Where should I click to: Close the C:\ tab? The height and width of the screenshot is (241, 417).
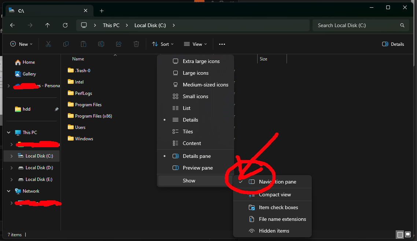pos(86,11)
